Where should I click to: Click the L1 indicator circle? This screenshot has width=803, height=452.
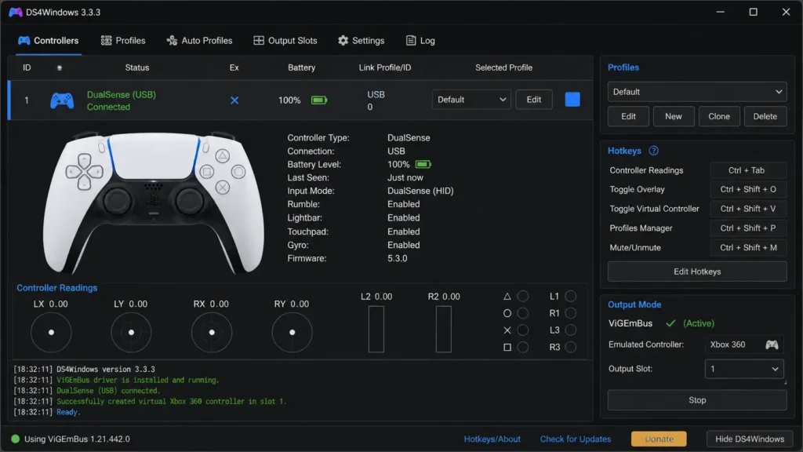(571, 296)
